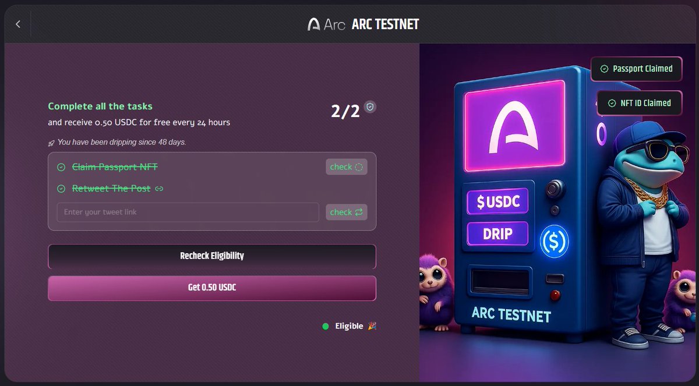Click the Eligible status text
The image size is (699, 386).
pos(349,327)
